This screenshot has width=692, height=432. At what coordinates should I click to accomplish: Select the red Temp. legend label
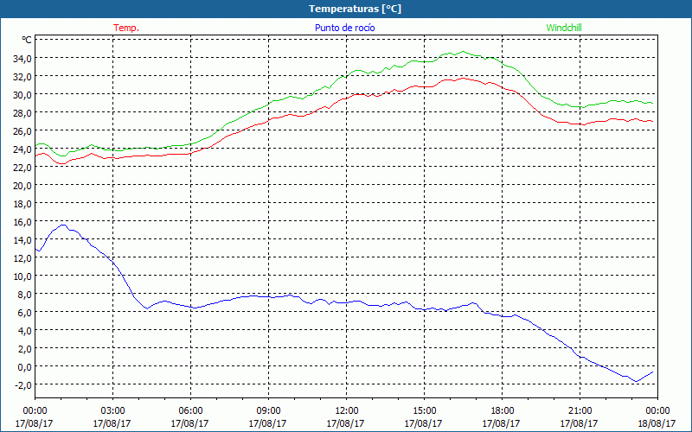[x=126, y=28]
